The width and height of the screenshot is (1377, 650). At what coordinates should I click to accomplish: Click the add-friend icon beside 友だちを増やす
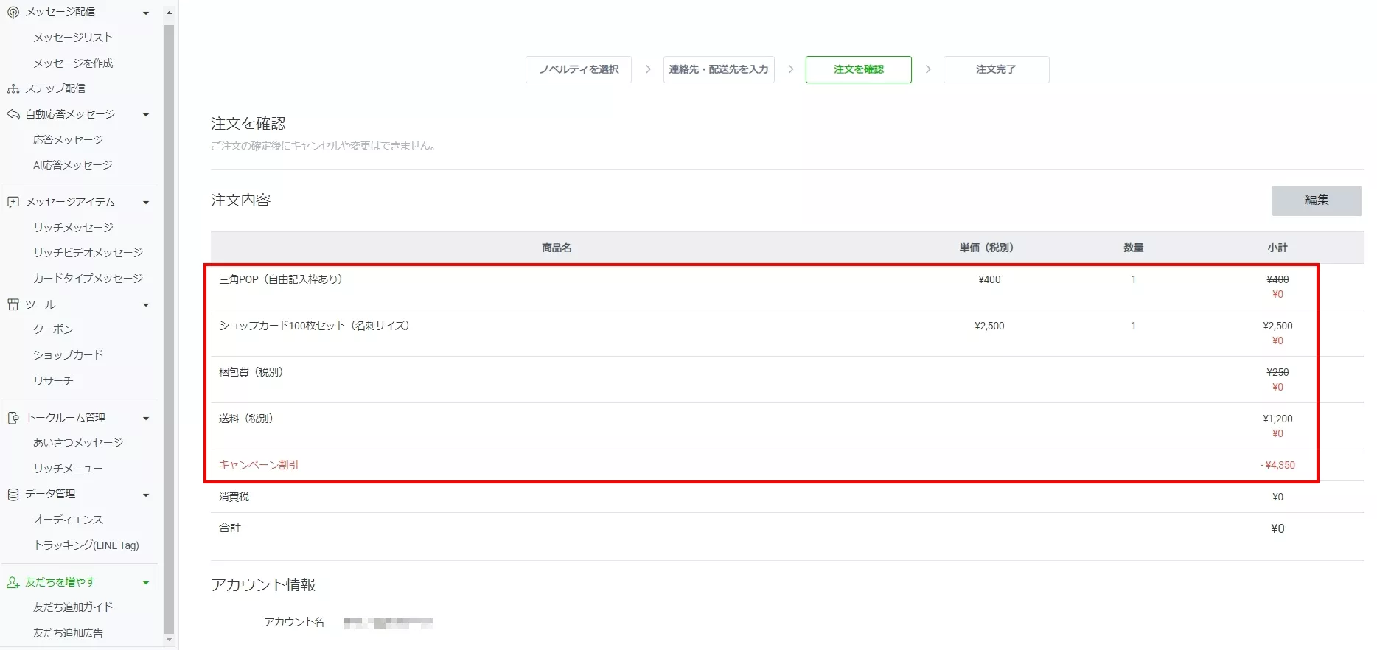[13, 582]
